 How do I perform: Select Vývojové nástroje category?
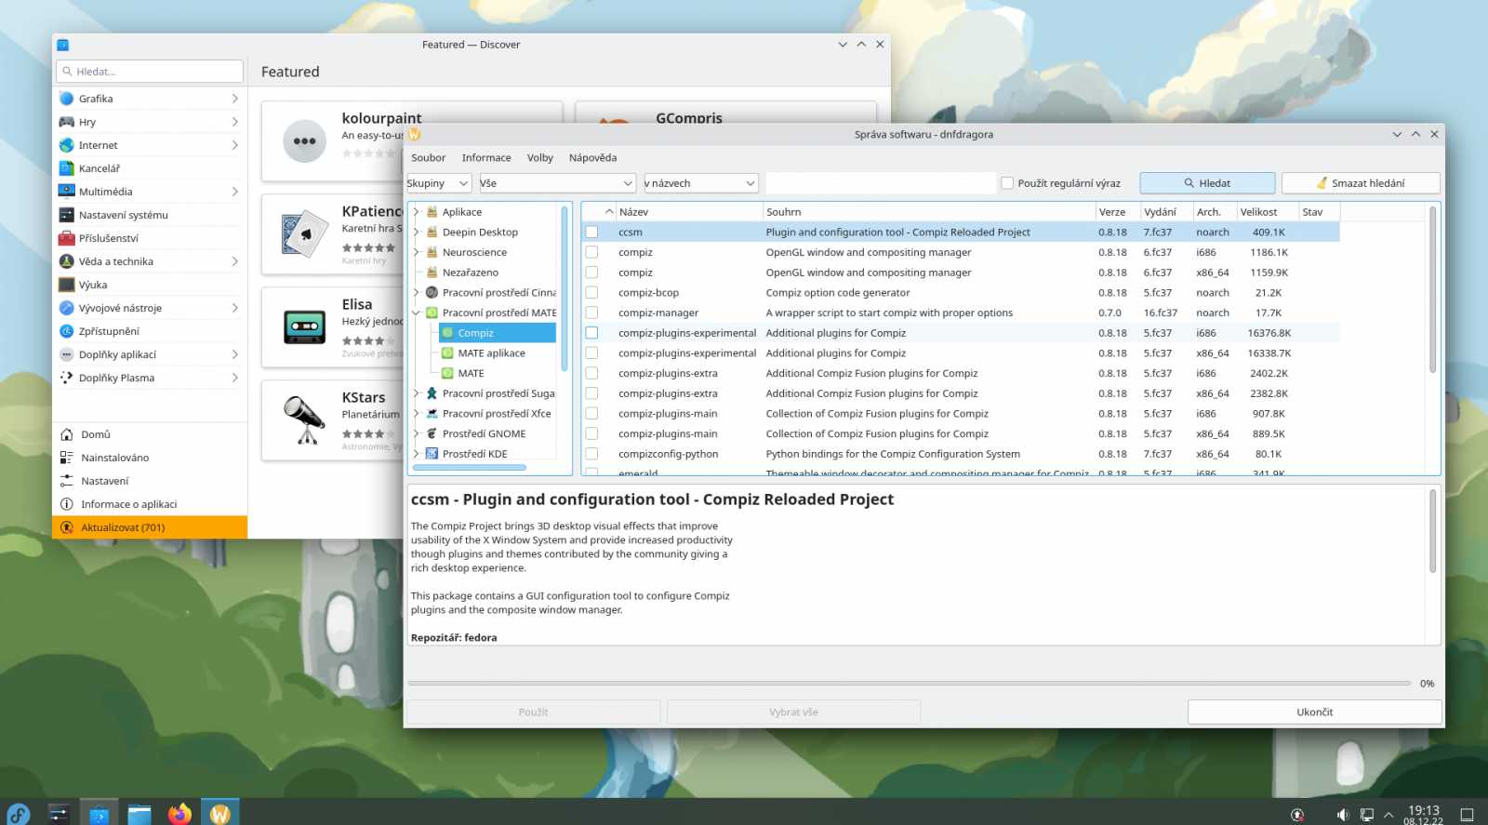tap(149, 308)
